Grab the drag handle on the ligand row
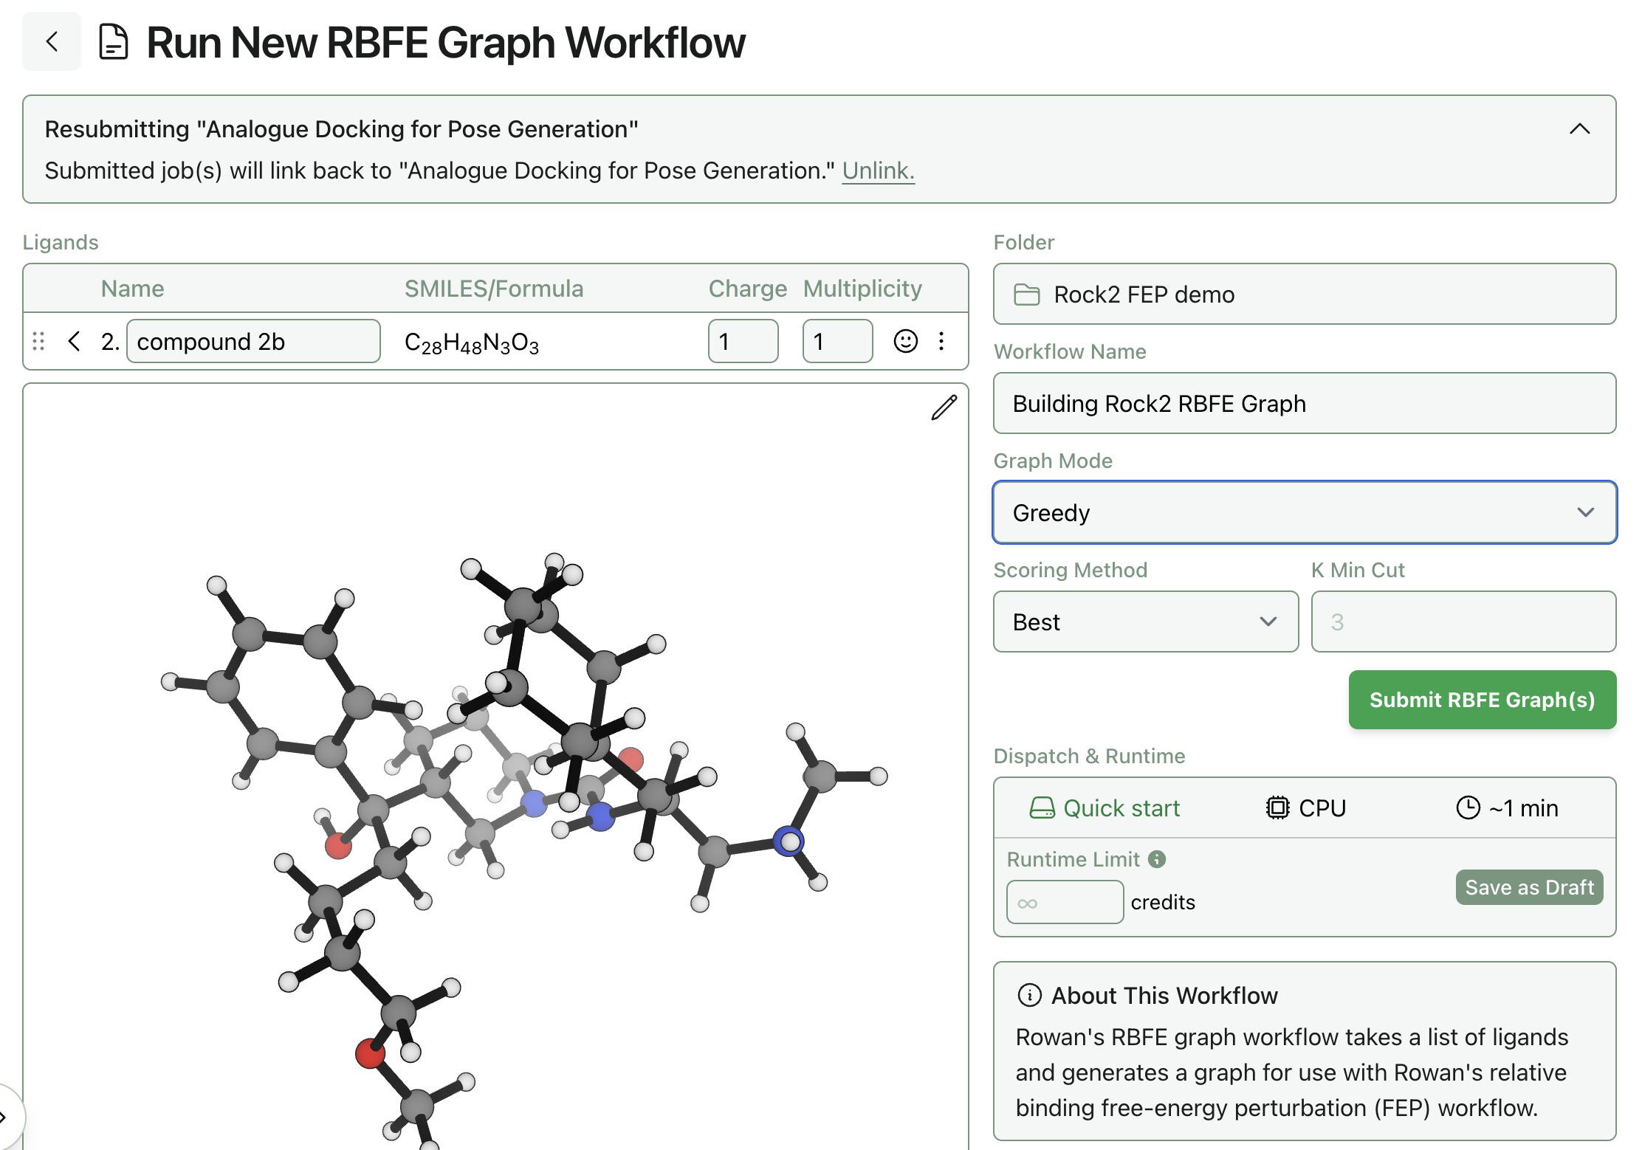The width and height of the screenshot is (1642, 1150). pos(38,341)
